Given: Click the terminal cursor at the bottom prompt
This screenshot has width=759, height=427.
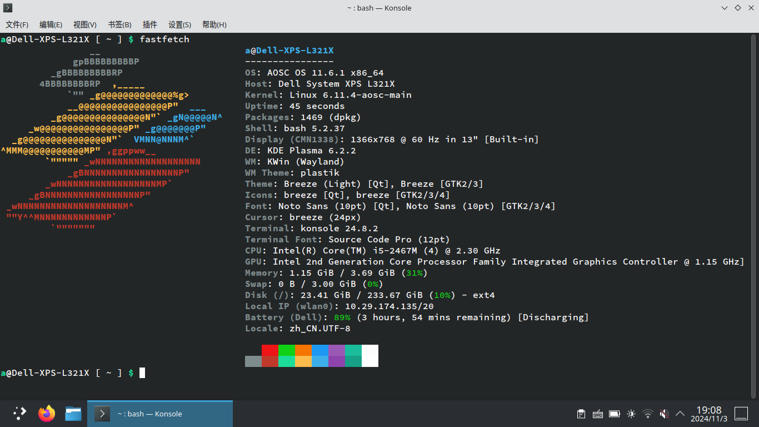Looking at the screenshot, I should (x=142, y=373).
